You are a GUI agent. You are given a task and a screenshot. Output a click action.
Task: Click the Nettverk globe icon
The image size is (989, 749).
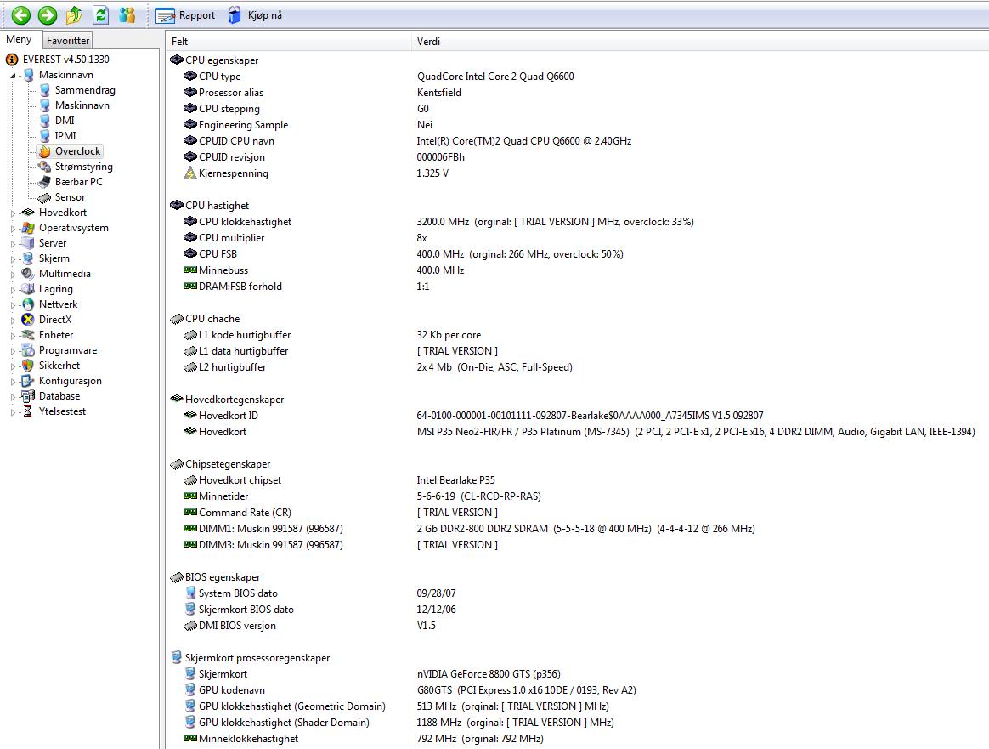coord(28,304)
